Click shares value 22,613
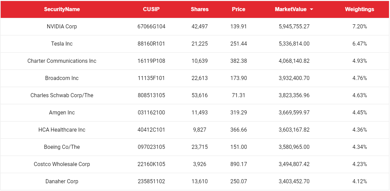This screenshot has height=191, width=390. (x=200, y=78)
